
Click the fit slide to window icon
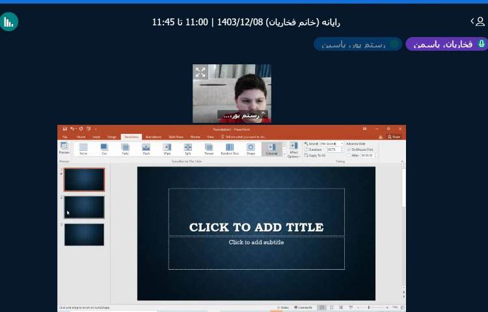(x=402, y=307)
